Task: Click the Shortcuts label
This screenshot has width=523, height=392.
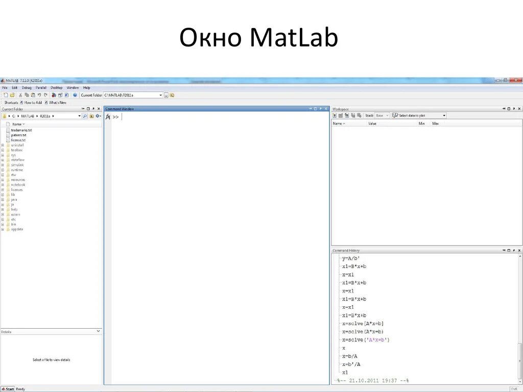Action: (x=11, y=103)
